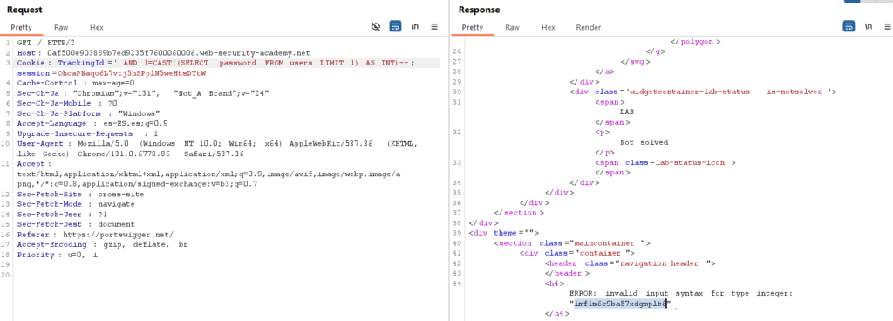This screenshot has width=893, height=321.
Task: Click the widgetcontainer-lab-status div line
Action: (703, 92)
